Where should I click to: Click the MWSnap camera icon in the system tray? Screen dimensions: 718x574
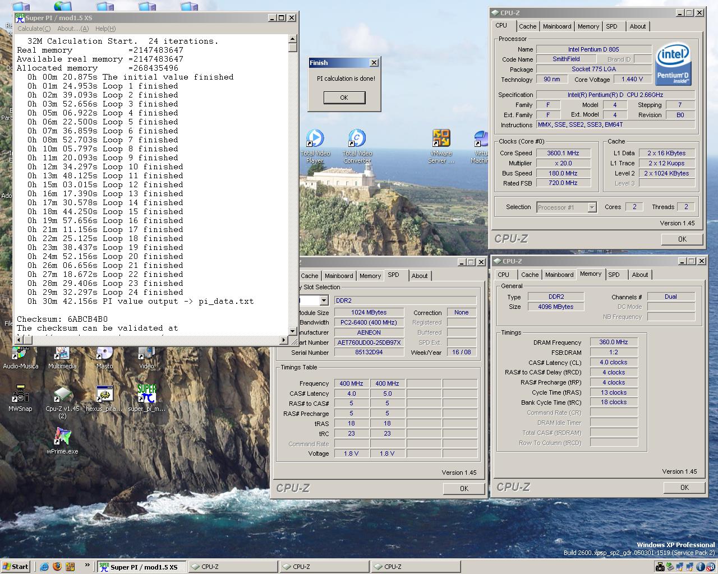[660, 567]
